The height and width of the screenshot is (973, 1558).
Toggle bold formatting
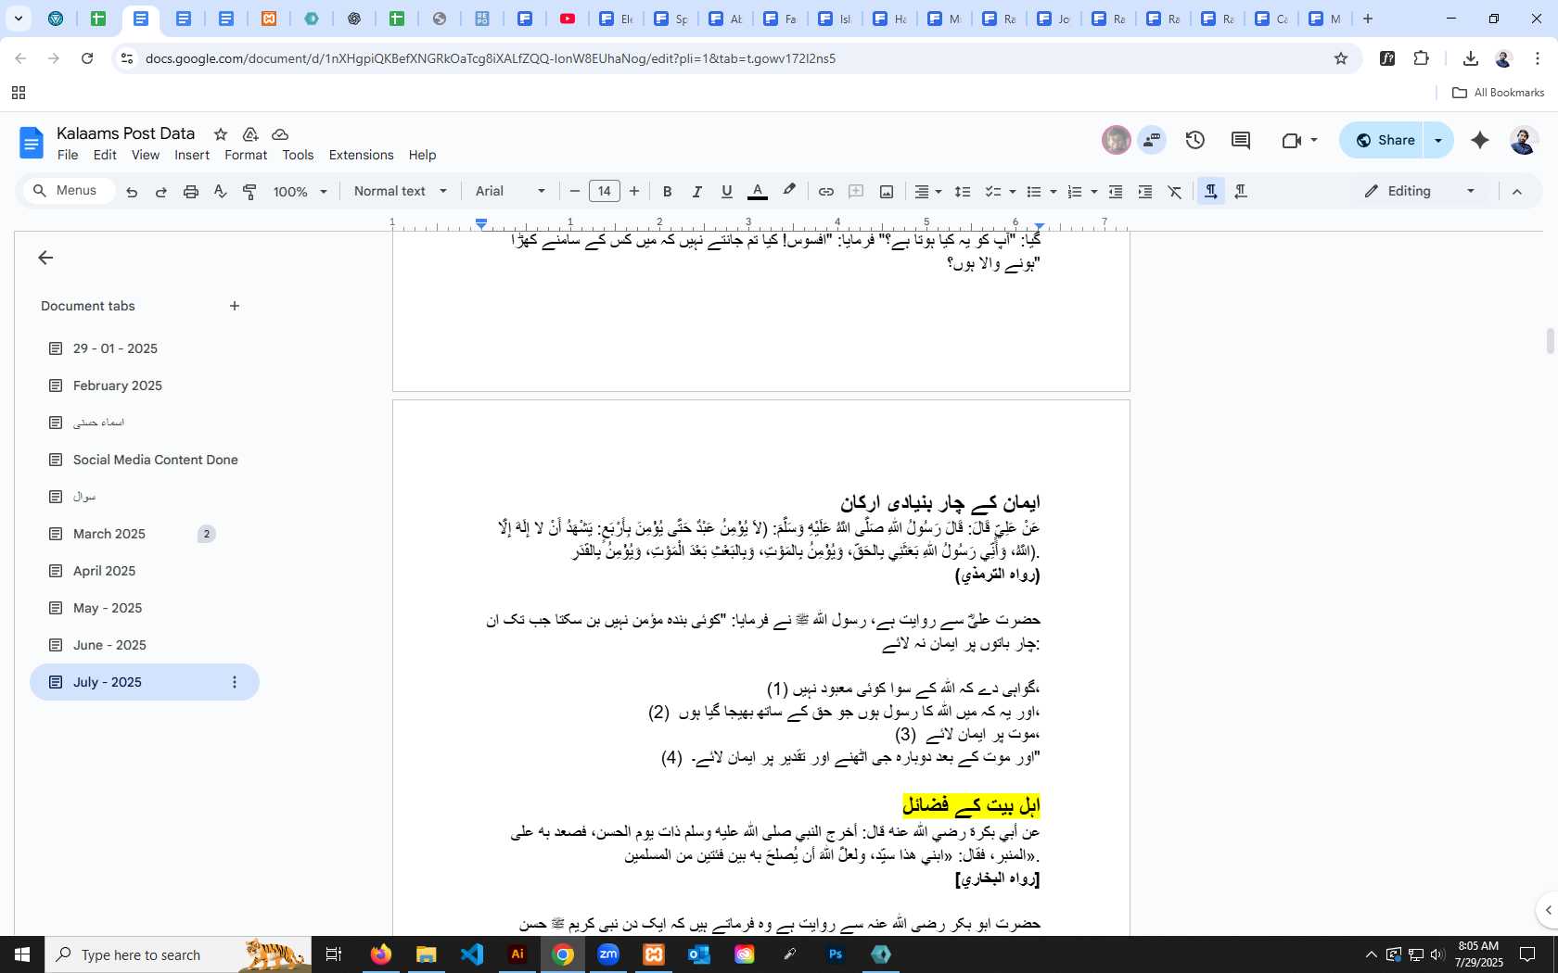(x=667, y=192)
